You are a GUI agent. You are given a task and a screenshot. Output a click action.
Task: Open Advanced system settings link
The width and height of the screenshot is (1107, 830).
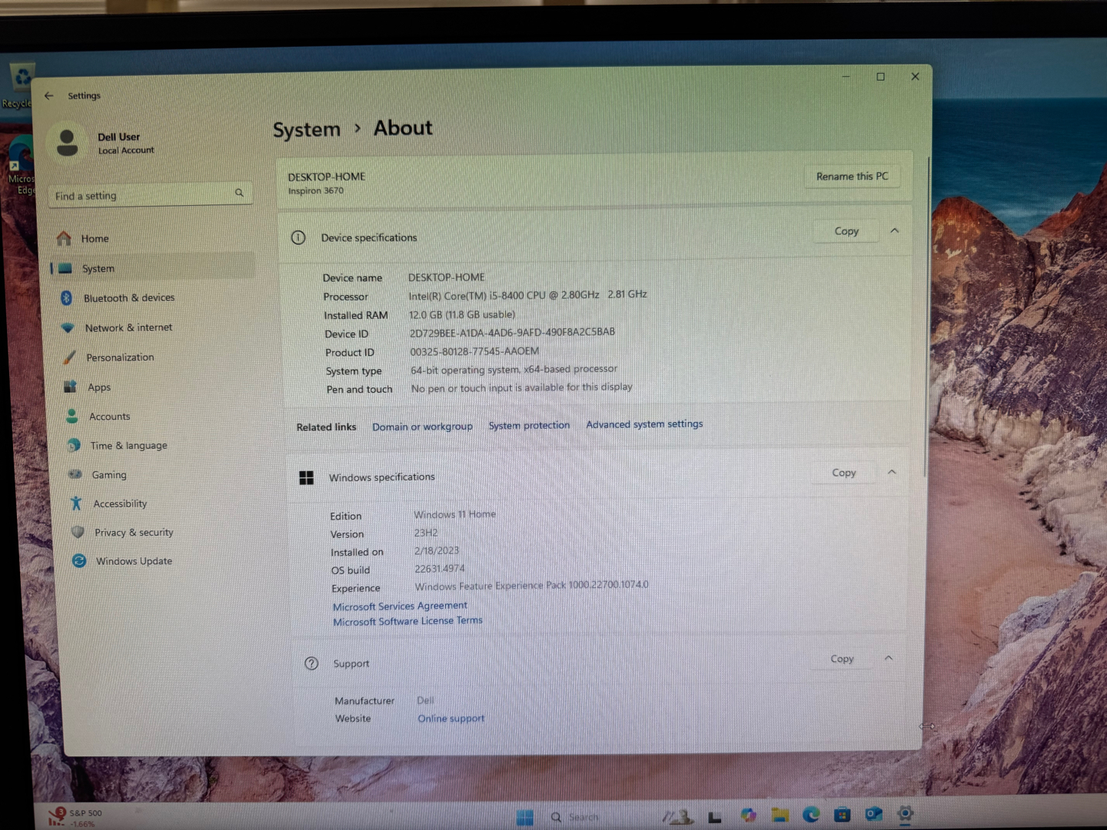[x=644, y=423]
